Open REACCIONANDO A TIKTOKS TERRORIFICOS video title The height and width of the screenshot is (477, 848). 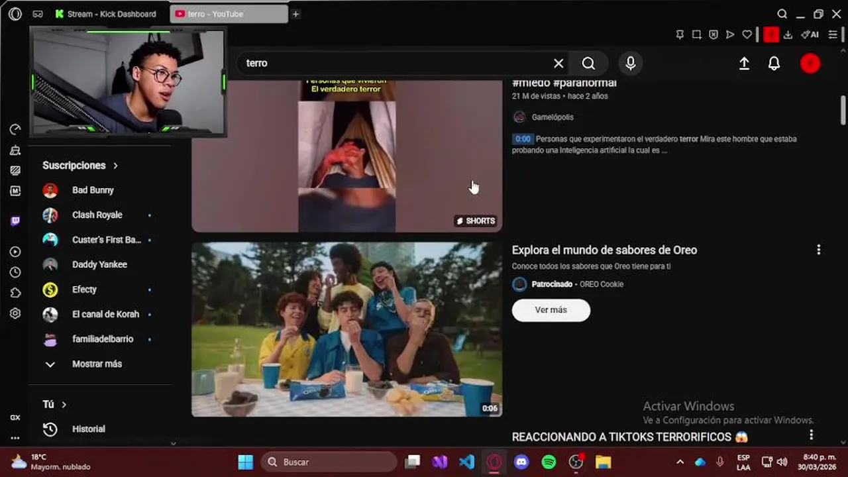tap(629, 437)
